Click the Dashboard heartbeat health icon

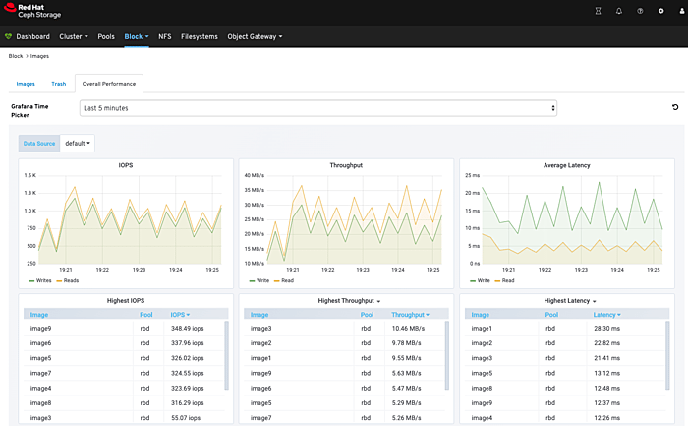pos(9,37)
